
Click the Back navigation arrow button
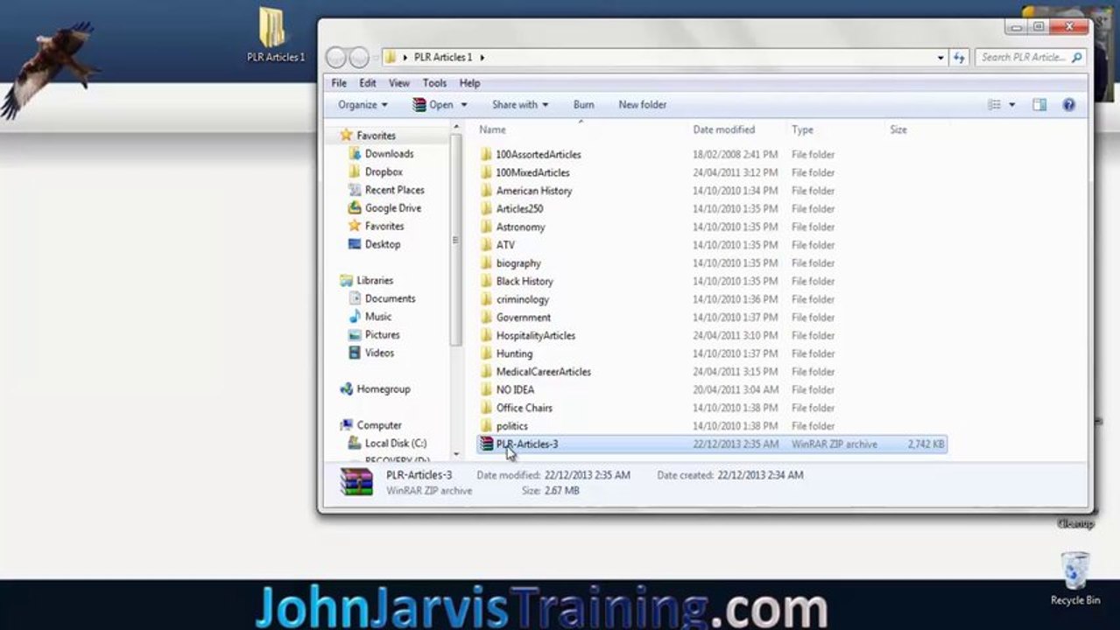(x=335, y=58)
